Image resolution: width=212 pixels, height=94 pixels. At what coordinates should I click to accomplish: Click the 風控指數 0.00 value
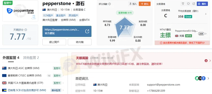click(x=138, y=41)
